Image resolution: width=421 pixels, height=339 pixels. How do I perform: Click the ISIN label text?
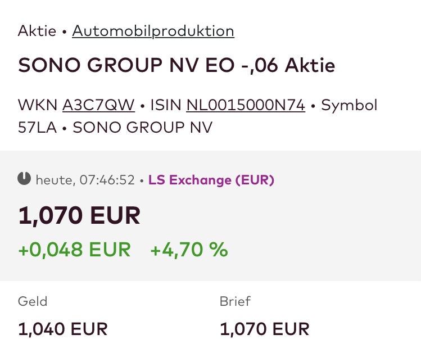164,105
